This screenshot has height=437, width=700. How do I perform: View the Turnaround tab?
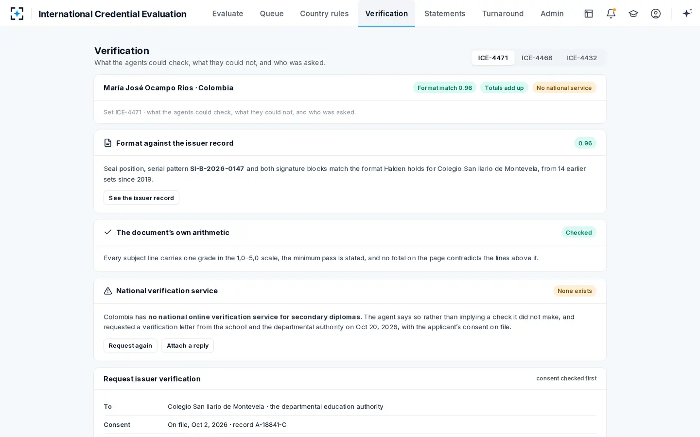click(503, 14)
